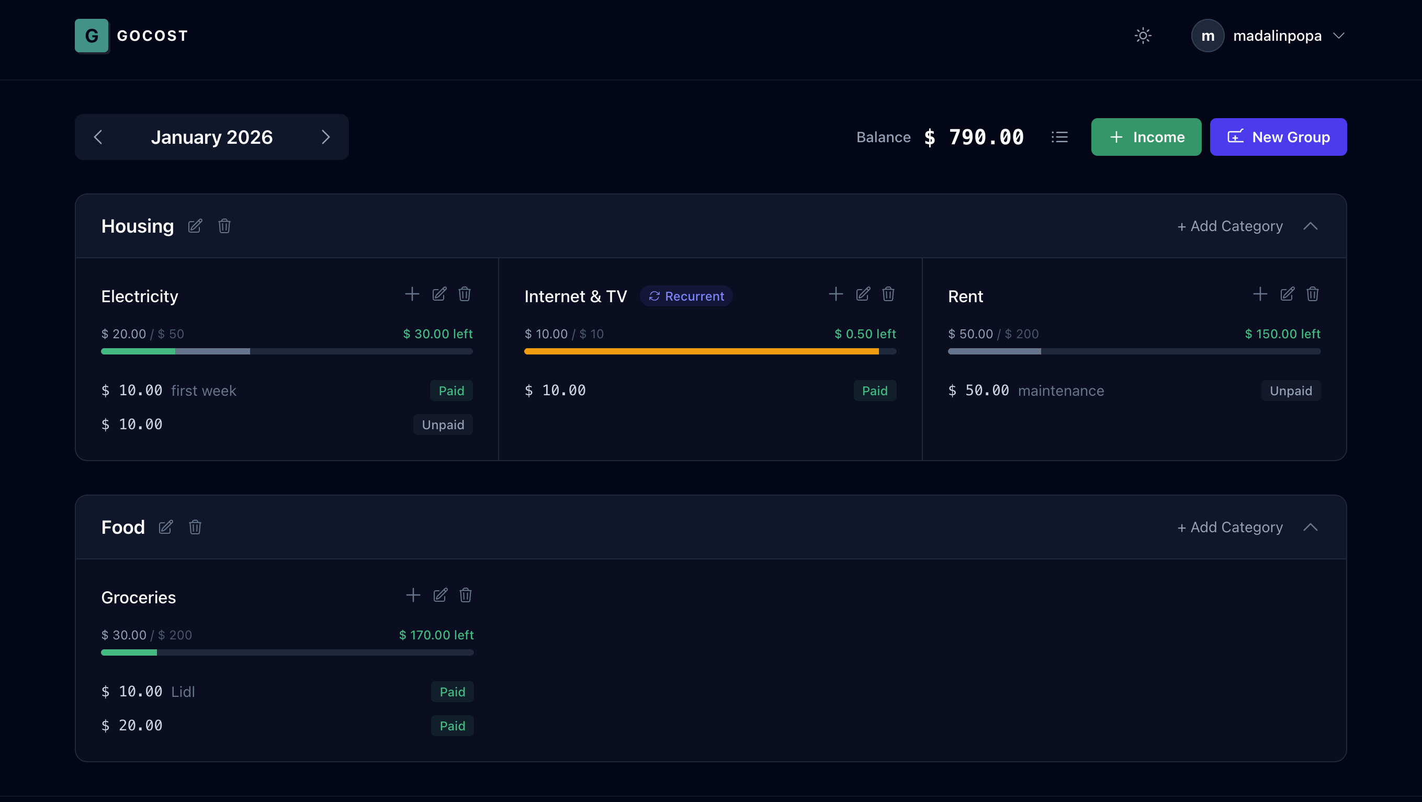Delete the Food group

click(x=195, y=528)
